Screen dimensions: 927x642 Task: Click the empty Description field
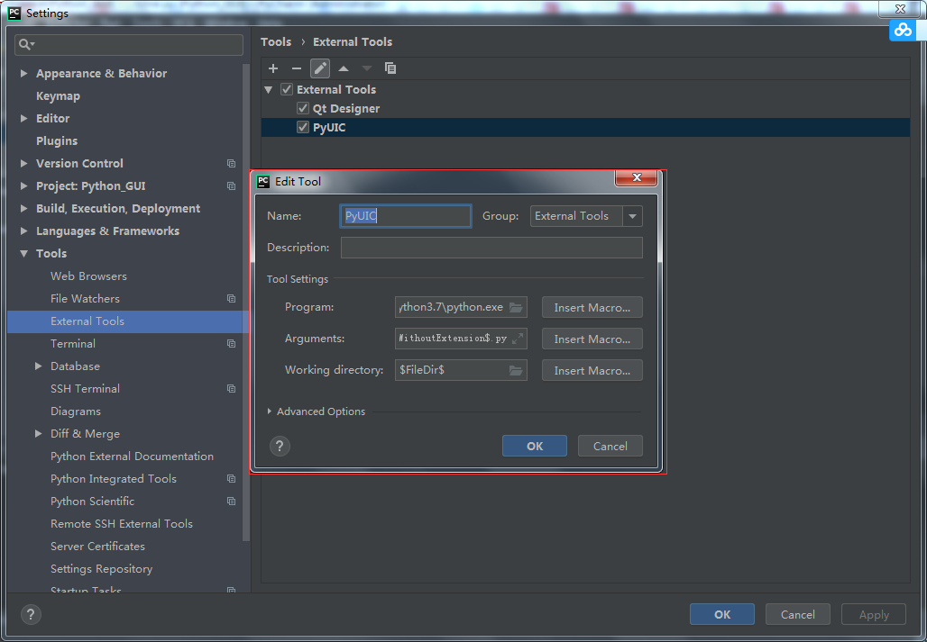(491, 248)
